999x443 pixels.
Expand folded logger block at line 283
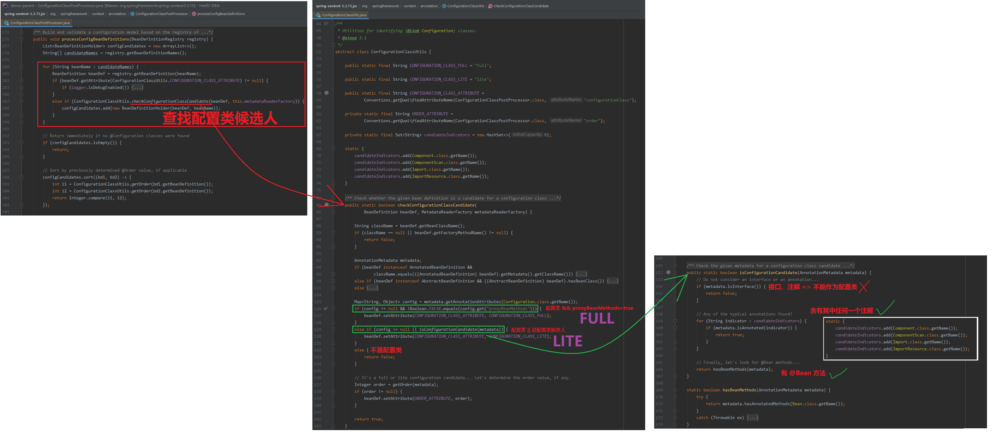click(22, 88)
